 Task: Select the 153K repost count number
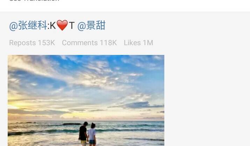(x=47, y=43)
